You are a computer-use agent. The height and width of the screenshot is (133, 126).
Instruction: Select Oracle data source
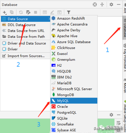[x=74, y=107]
